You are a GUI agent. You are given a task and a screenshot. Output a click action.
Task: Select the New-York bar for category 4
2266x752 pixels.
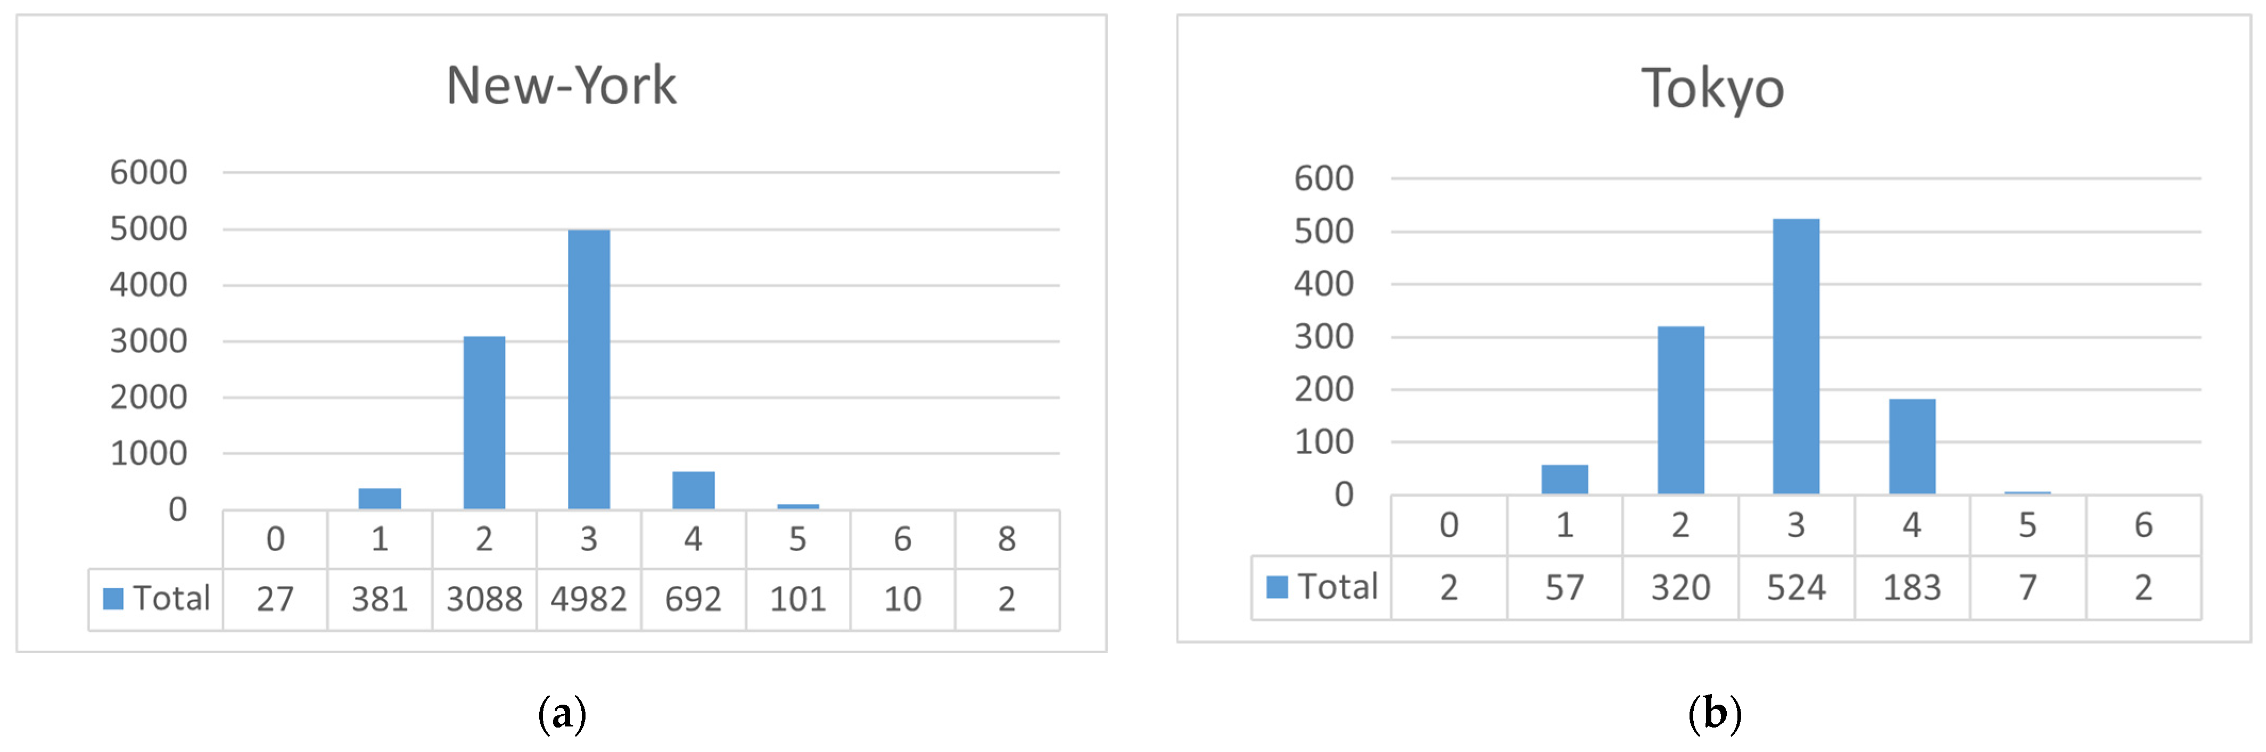click(x=693, y=490)
